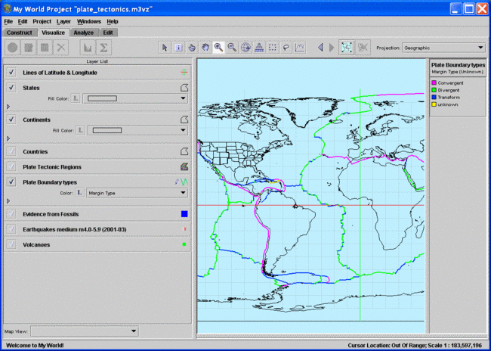
Task: Expand the States layer disclosure triangle
Action: (8, 107)
